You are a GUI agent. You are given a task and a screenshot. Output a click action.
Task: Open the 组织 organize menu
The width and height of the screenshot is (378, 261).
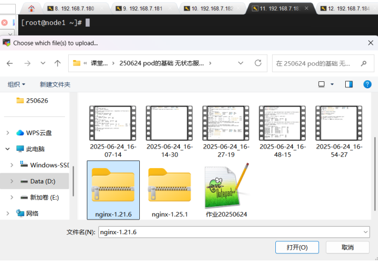point(16,85)
